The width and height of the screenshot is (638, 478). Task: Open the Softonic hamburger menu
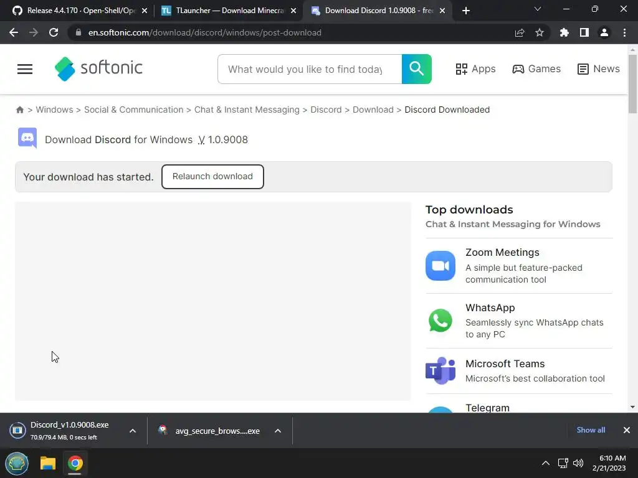coord(25,69)
